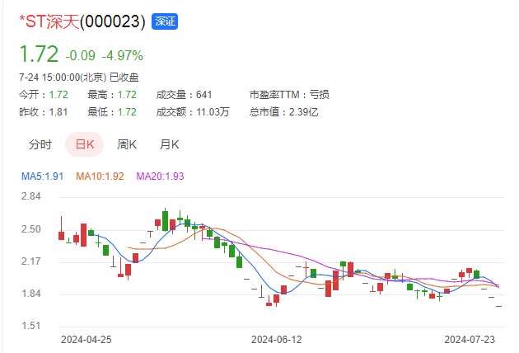519x353 pixels.
Task: Click the MA10:1.92 legend label
Action: pos(100,176)
